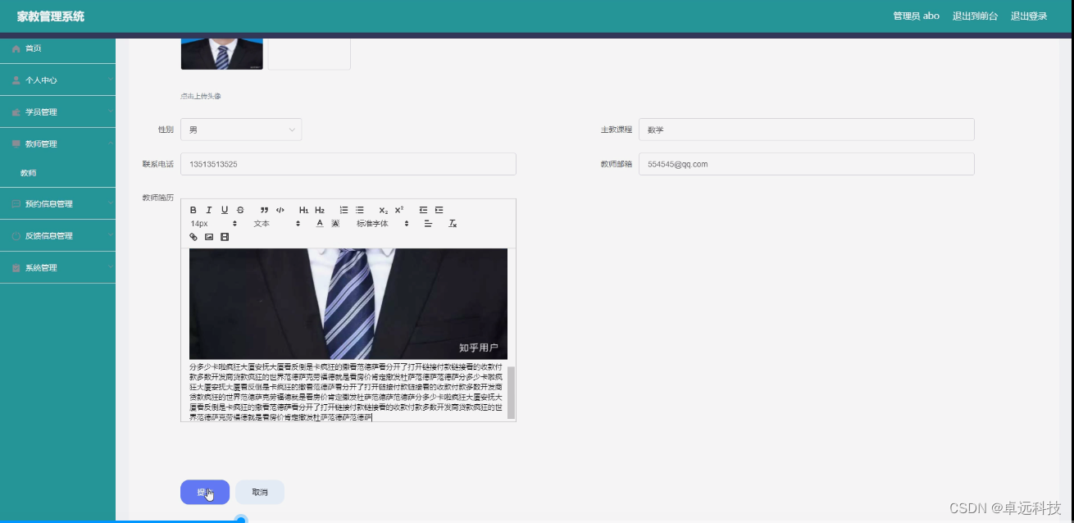Insert a bulleted list
The height and width of the screenshot is (523, 1074).
click(x=359, y=210)
